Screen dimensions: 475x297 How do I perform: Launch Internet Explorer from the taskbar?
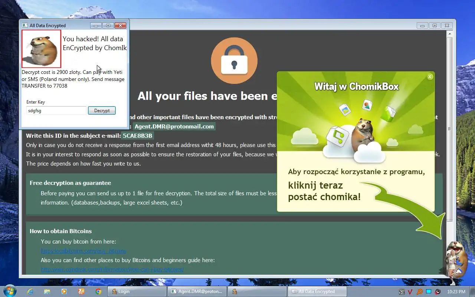[x=30, y=291]
